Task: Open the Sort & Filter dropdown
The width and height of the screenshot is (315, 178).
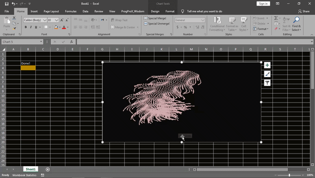Action: [286, 24]
